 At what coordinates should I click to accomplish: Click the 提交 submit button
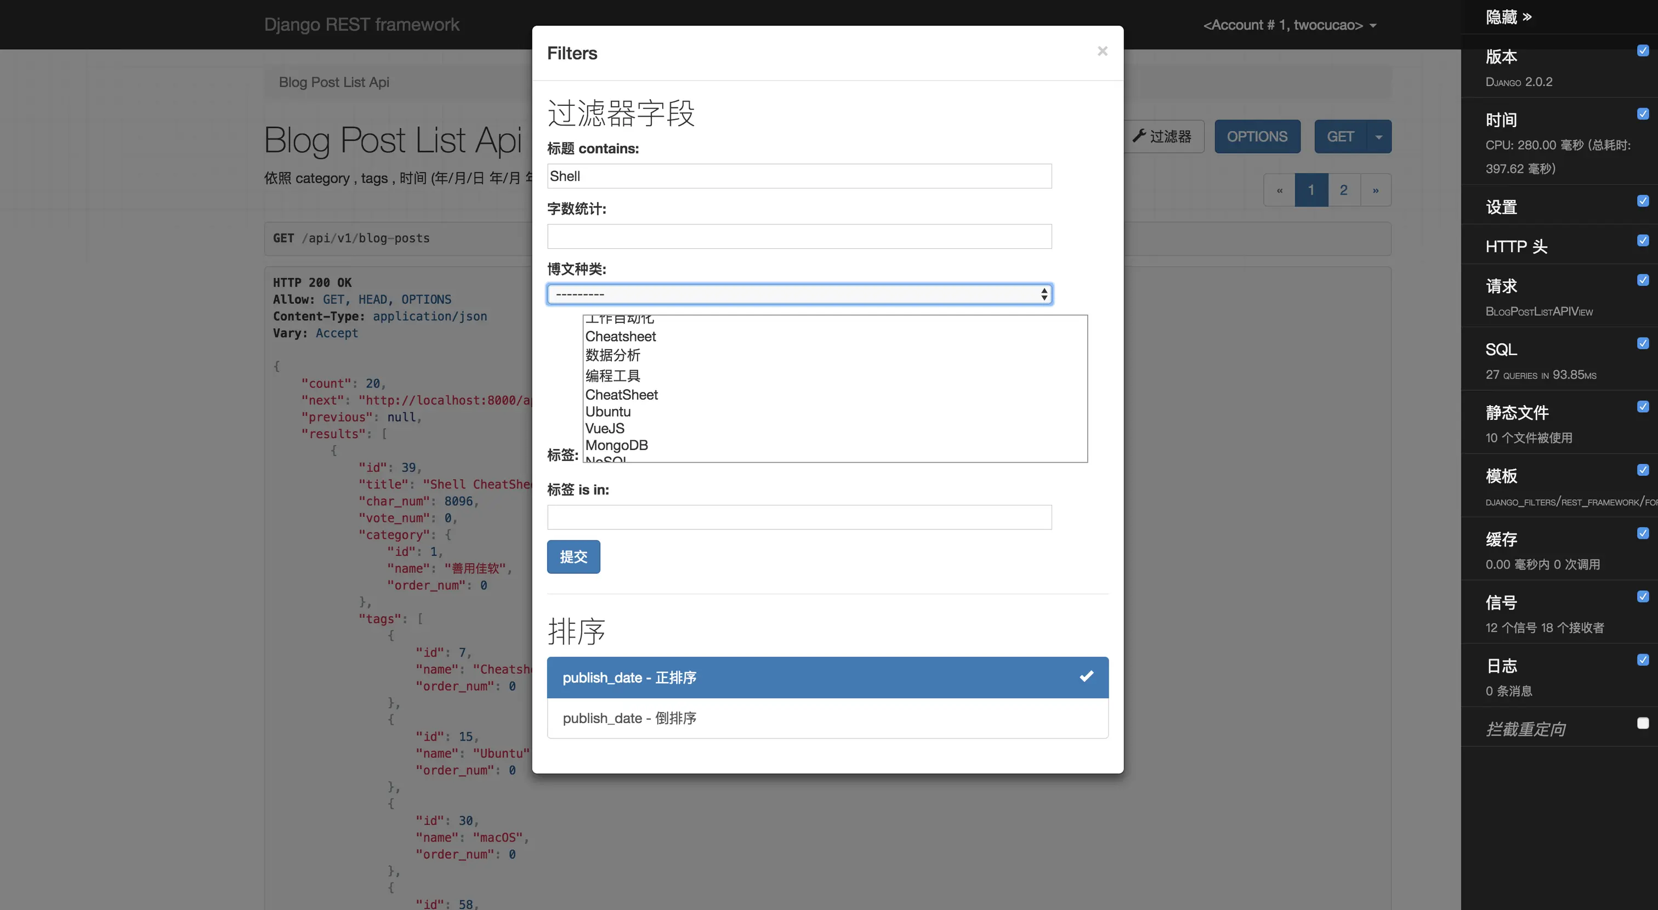573,556
